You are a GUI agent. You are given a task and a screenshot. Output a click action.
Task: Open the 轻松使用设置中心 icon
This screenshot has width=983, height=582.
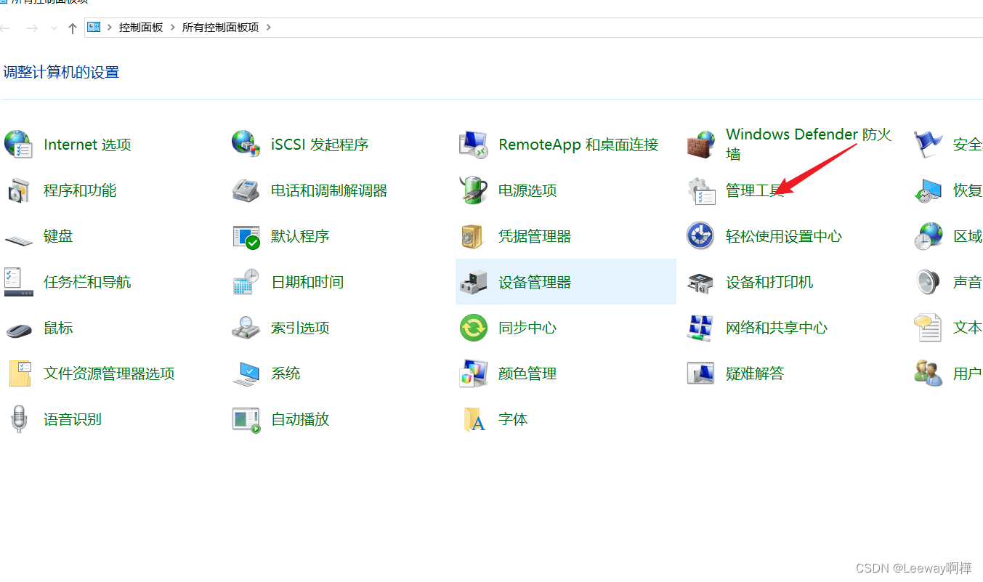click(700, 235)
